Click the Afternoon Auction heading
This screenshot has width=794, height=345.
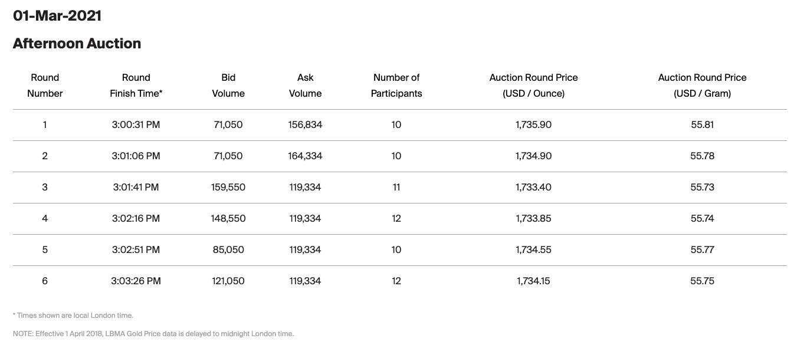[x=77, y=44]
